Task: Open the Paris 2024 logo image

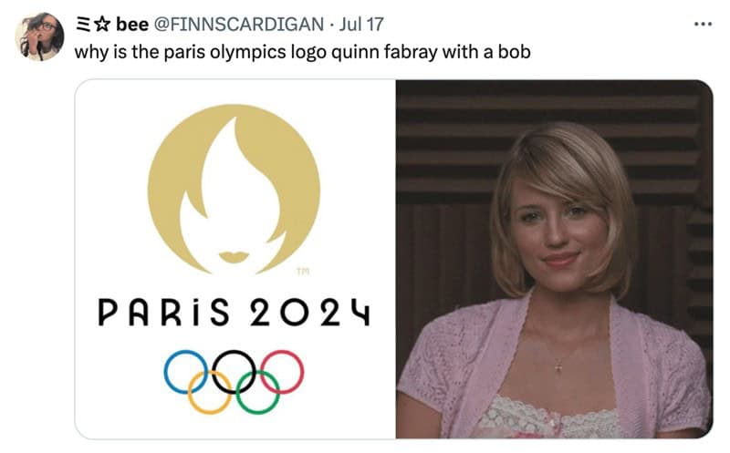Action: [x=235, y=259]
